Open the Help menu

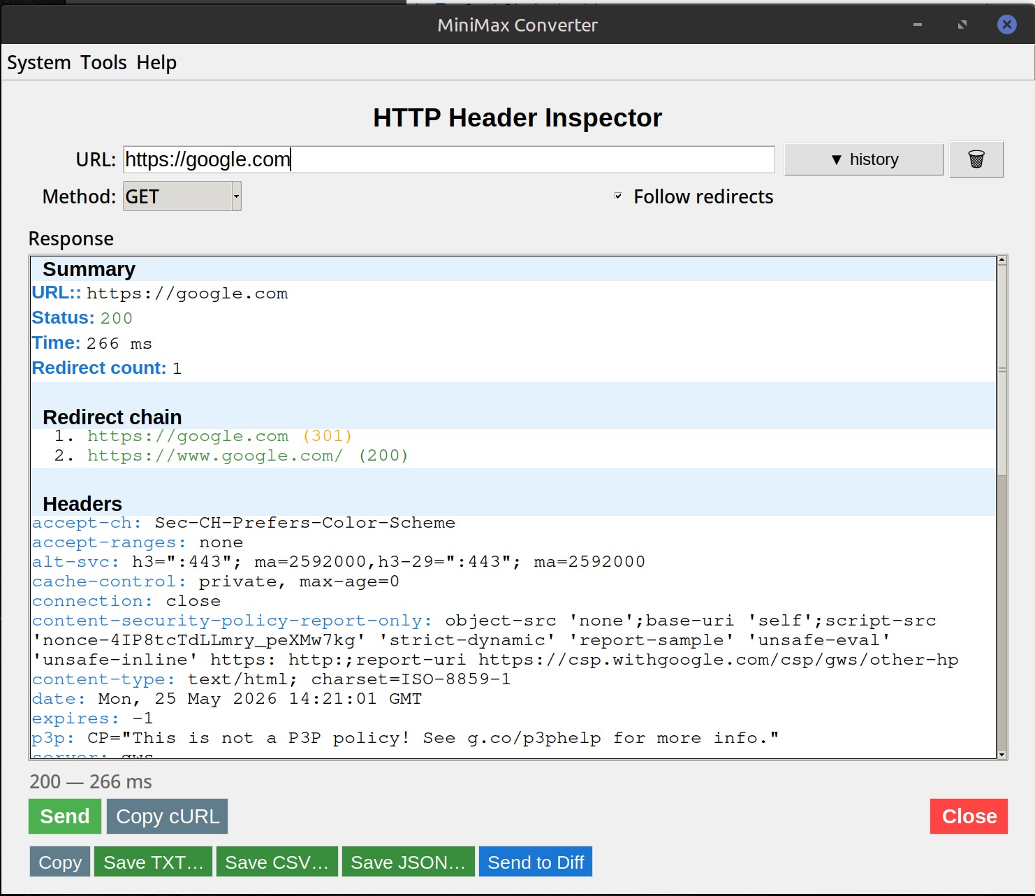tap(156, 63)
